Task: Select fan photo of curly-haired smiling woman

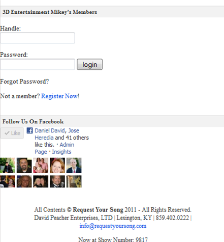Action: (24, 181)
